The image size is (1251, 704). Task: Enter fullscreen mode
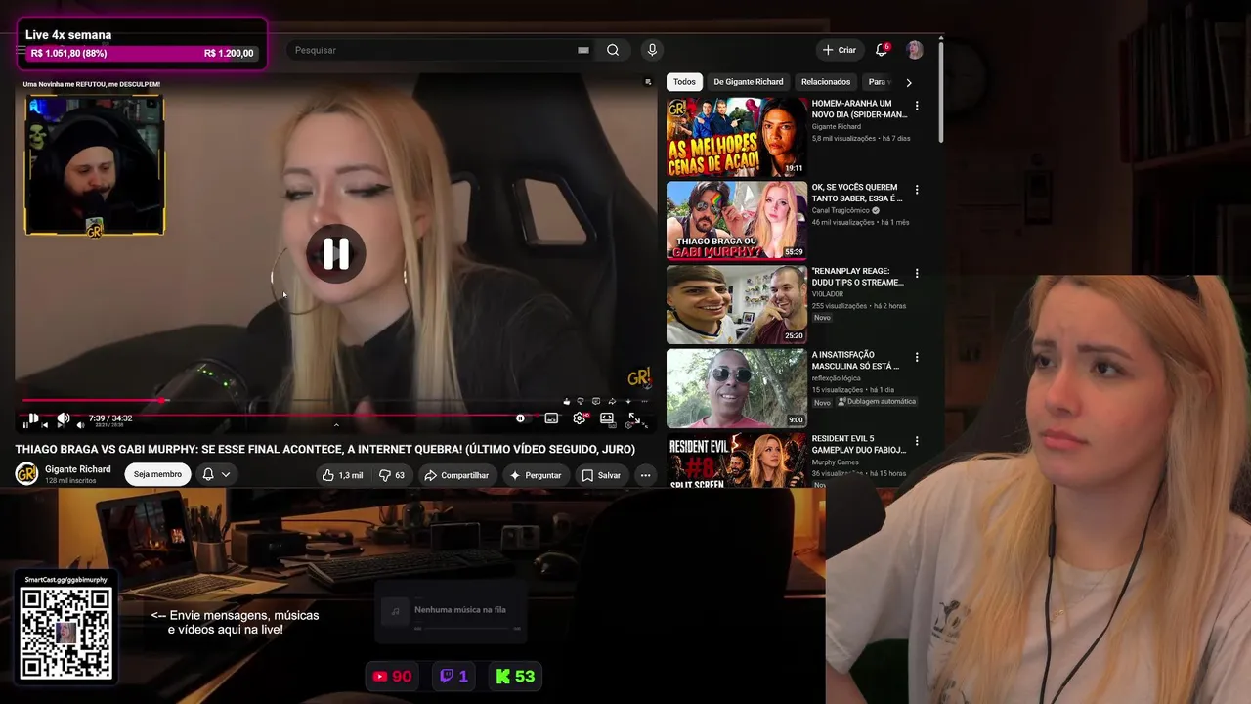point(634,418)
